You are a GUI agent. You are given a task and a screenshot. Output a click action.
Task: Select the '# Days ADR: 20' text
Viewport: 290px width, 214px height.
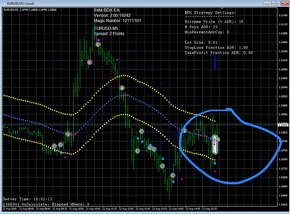click(x=201, y=27)
